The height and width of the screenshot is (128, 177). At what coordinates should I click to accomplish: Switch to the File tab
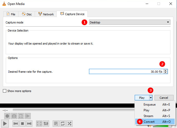[11, 14]
